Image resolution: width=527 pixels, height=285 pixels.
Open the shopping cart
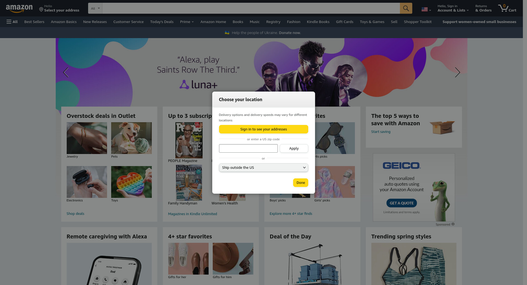507,8
